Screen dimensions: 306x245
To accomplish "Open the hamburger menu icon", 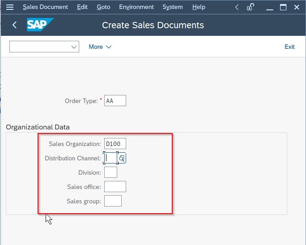I will (x=10, y=7).
